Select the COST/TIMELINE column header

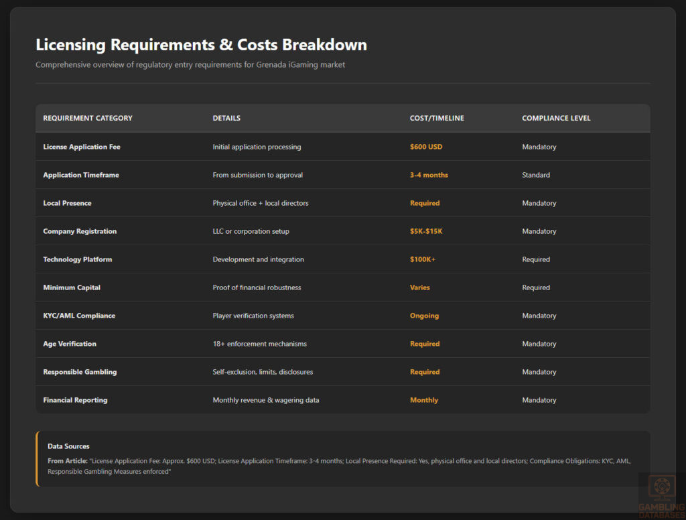pyautogui.click(x=436, y=118)
